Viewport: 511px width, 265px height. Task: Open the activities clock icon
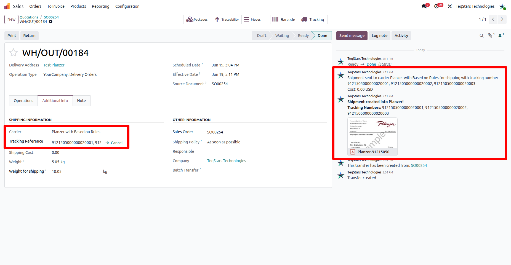coord(437,6)
